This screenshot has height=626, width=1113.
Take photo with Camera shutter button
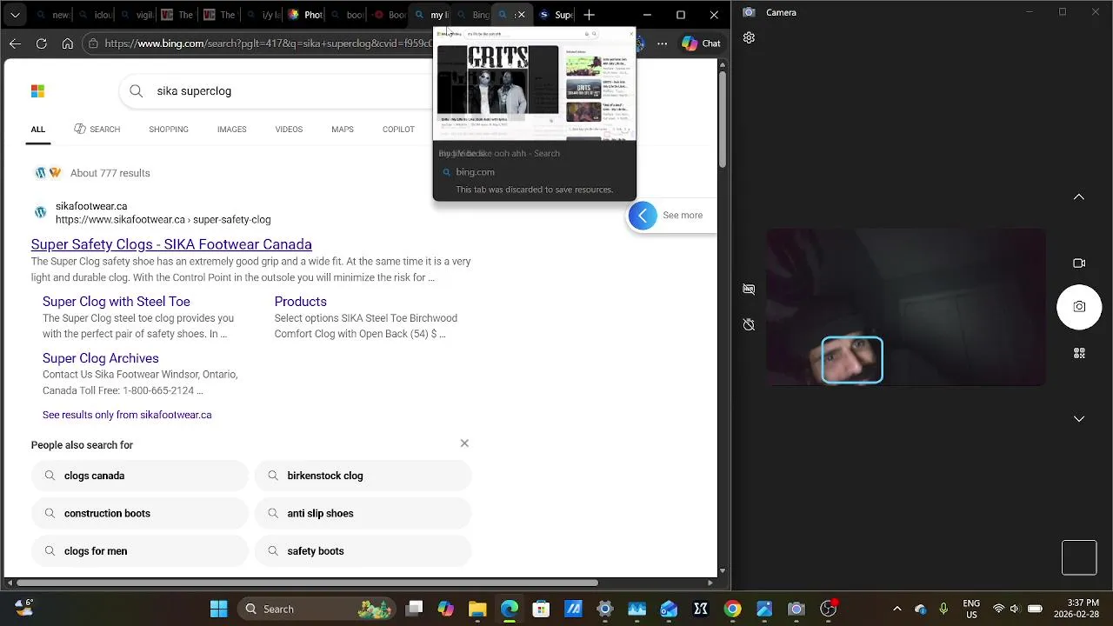coord(1079,307)
